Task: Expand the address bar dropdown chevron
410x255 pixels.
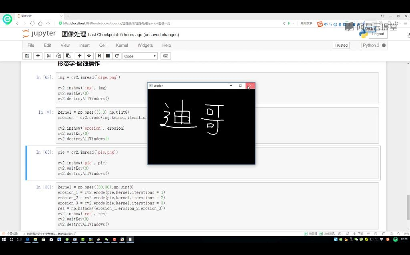Action: 293,23
